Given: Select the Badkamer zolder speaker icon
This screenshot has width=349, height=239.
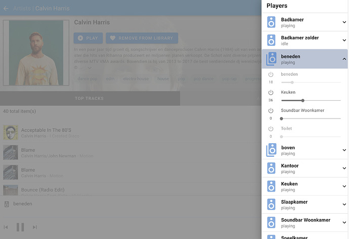Looking at the screenshot, I should pyautogui.click(x=271, y=40).
